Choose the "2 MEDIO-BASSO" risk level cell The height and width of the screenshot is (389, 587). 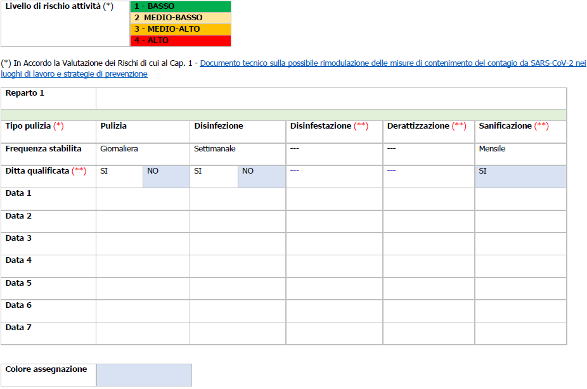pos(180,18)
